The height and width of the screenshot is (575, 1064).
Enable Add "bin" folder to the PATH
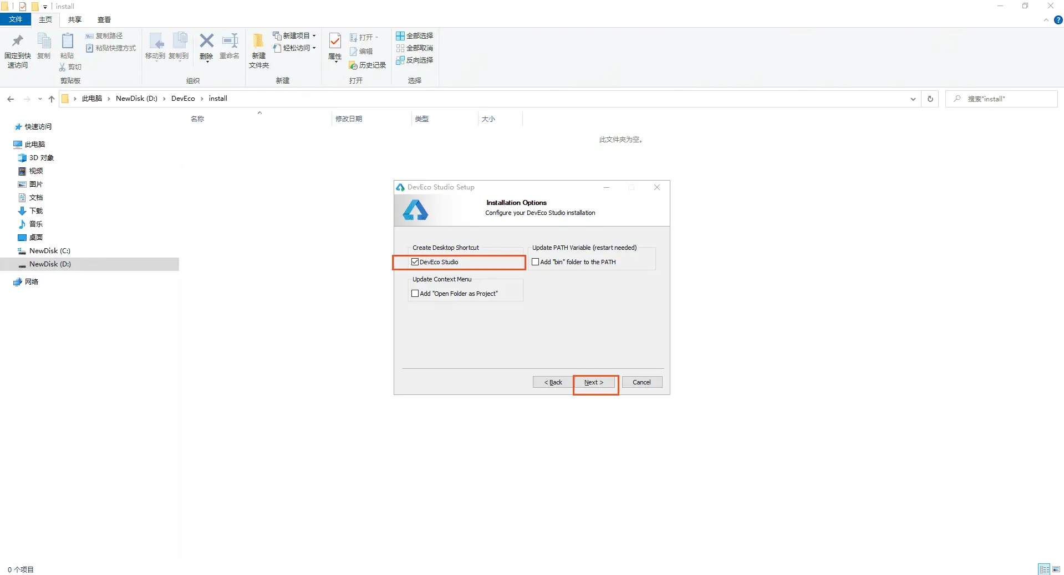pyautogui.click(x=536, y=262)
